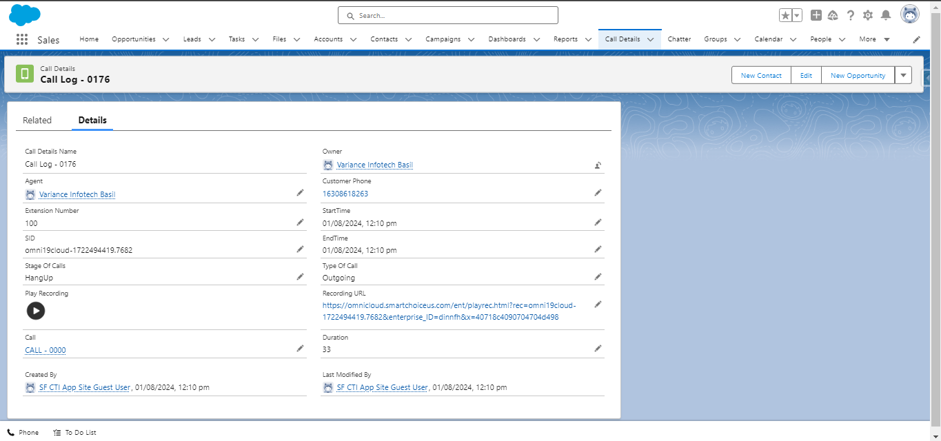This screenshot has height=441, width=941.
Task: Expand the favorites list dropdown arrow
Action: pos(797,15)
